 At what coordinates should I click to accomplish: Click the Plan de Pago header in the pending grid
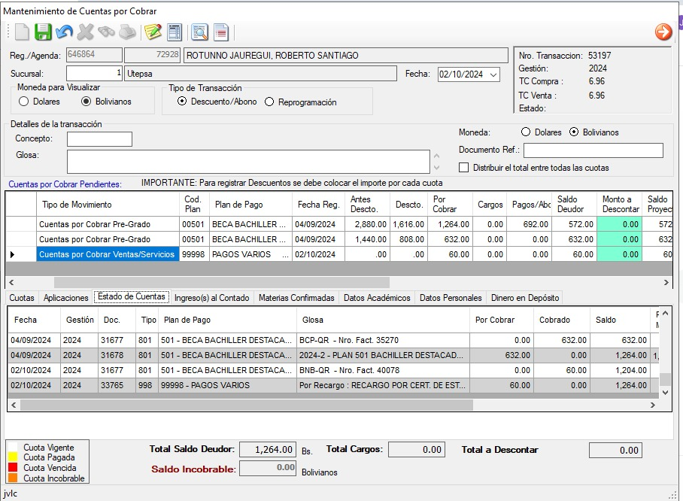point(250,205)
